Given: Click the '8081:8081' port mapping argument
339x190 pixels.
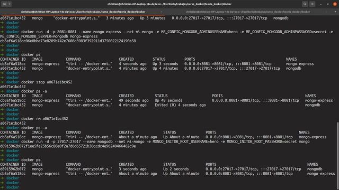Looking at the screenshot, I should pos(67,32).
